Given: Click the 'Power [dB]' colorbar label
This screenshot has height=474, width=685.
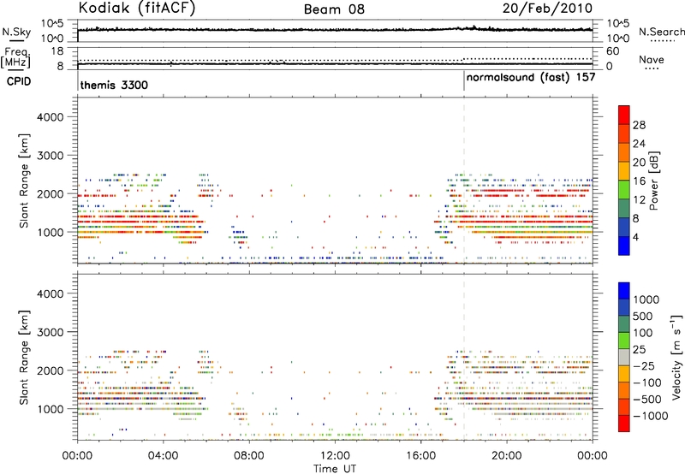Looking at the screenshot, I should (653, 181).
